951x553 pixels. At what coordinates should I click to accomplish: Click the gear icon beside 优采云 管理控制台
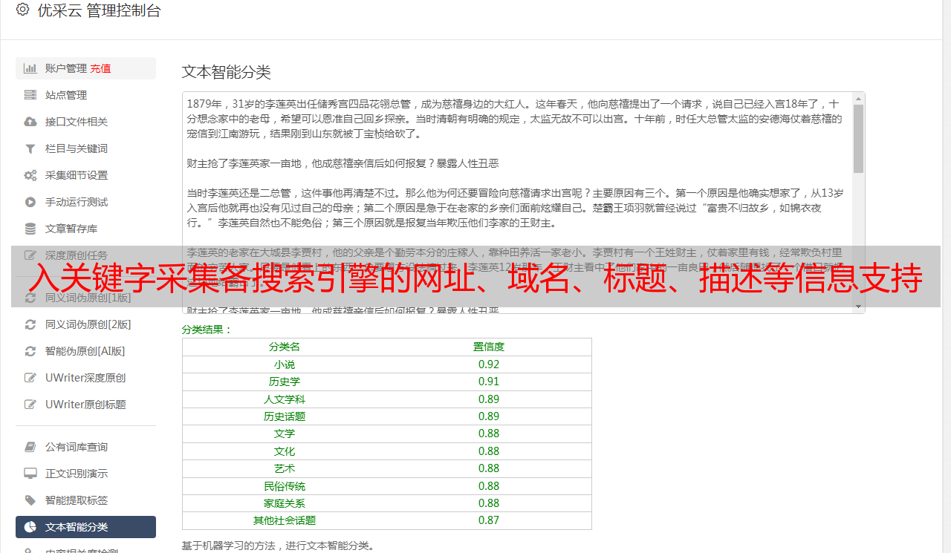[22, 10]
